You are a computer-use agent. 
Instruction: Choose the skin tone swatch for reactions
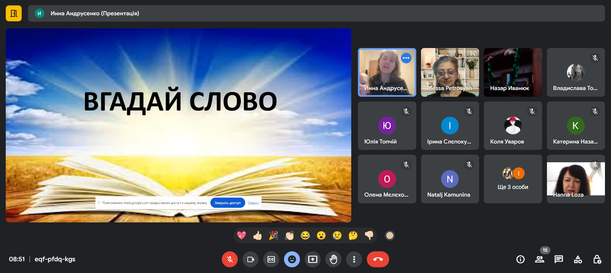click(389, 235)
